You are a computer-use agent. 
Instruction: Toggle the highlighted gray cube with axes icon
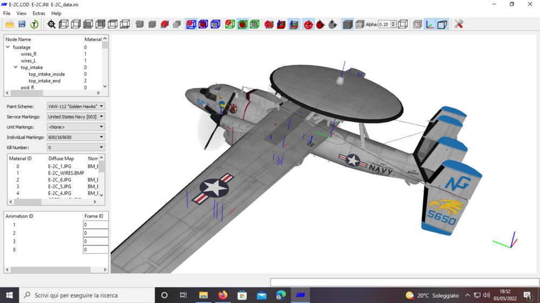[x=294, y=24]
